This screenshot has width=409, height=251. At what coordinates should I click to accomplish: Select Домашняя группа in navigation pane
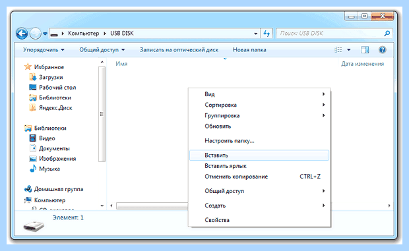pyautogui.click(x=59, y=189)
